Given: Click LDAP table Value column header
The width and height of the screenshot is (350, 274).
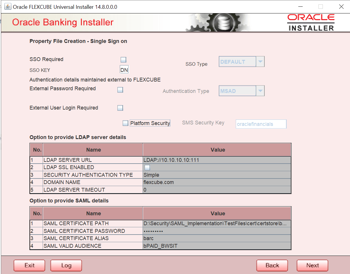Looking at the screenshot, I should click(217, 150).
